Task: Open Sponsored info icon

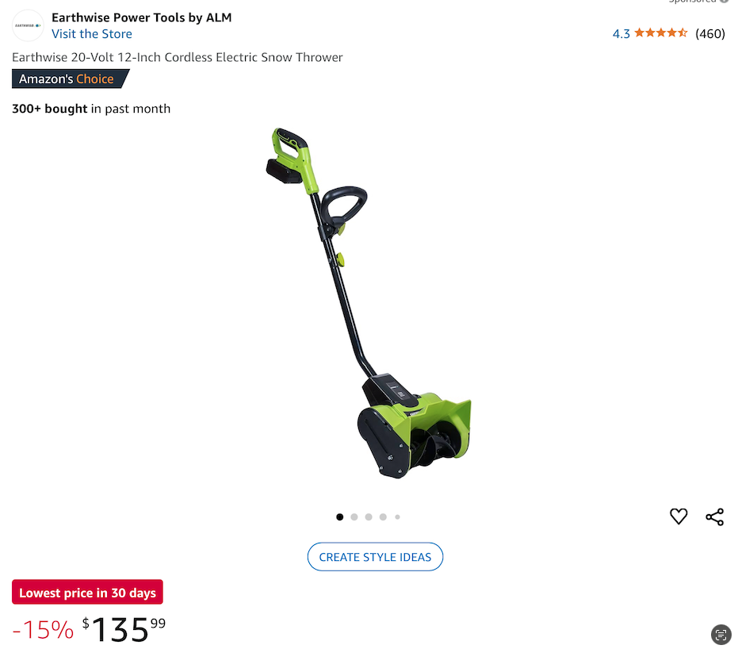Action: [x=724, y=2]
